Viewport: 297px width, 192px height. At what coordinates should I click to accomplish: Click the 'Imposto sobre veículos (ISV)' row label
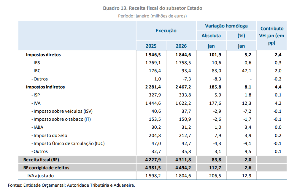coord(63,111)
